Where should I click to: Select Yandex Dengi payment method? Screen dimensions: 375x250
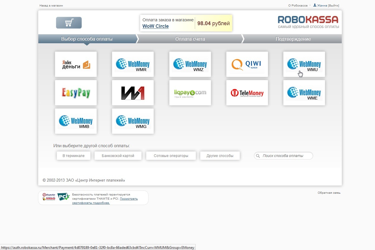tap(76, 64)
